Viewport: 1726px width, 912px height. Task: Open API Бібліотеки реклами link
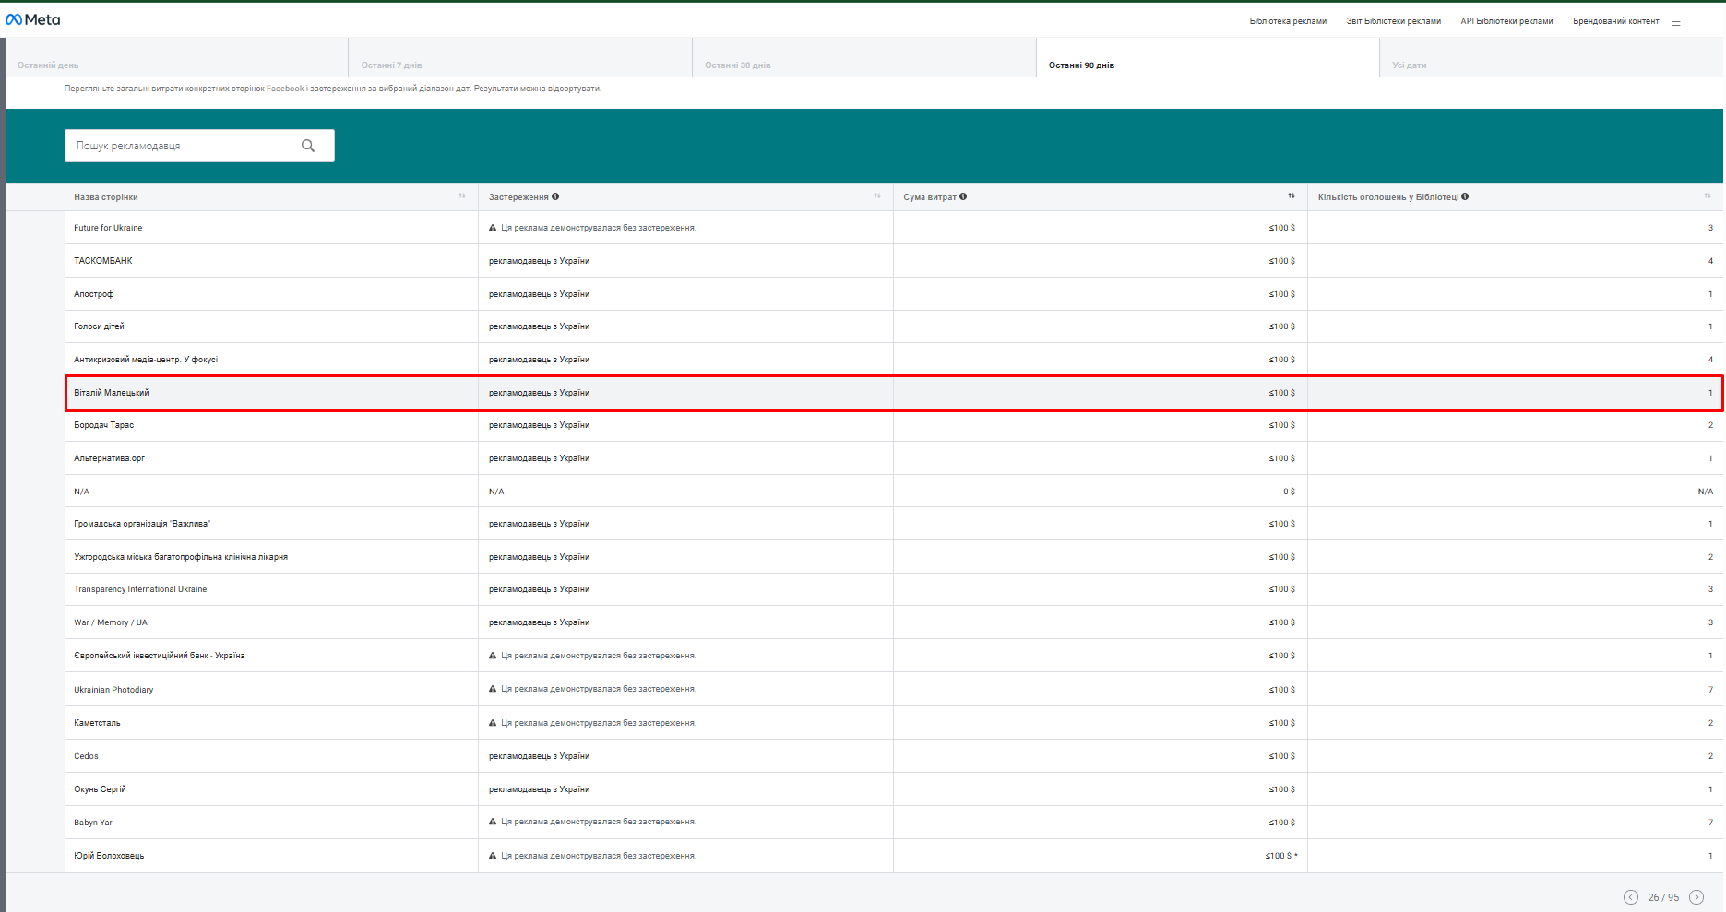[1506, 21]
